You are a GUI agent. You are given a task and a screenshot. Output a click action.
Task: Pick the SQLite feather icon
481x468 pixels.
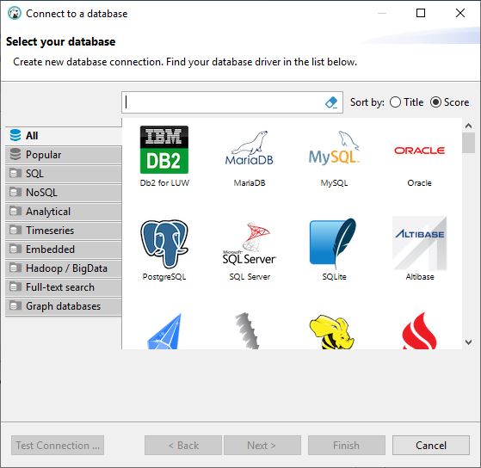(x=334, y=243)
